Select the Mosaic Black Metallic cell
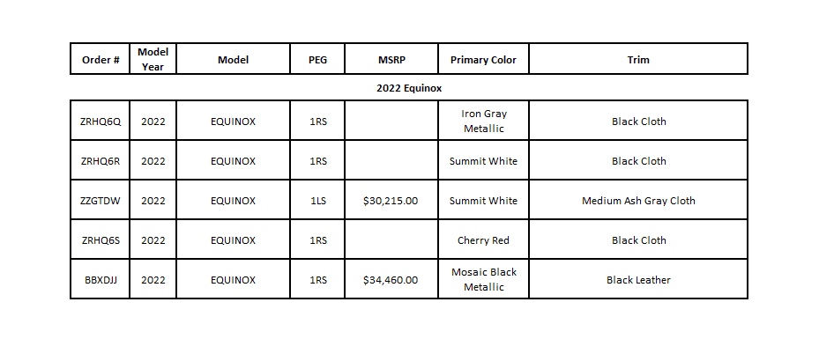819x339 pixels. pyautogui.click(x=483, y=279)
